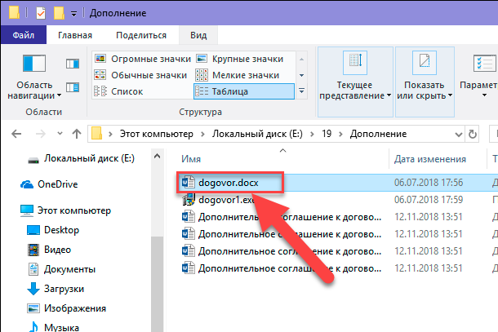This screenshot has width=498, height=332.
Task: Choose the Крупные значки layout option
Action: tap(247, 60)
